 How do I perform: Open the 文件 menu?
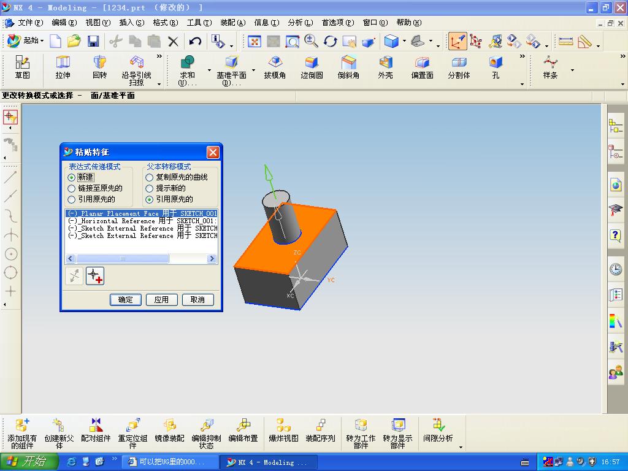[x=31, y=23]
